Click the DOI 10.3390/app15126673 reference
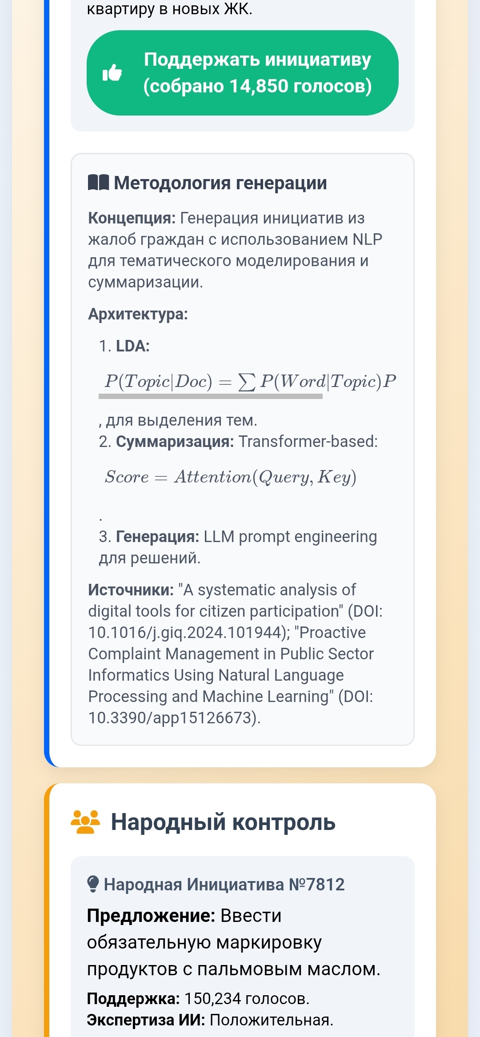The image size is (480, 1037). pos(173,718)
